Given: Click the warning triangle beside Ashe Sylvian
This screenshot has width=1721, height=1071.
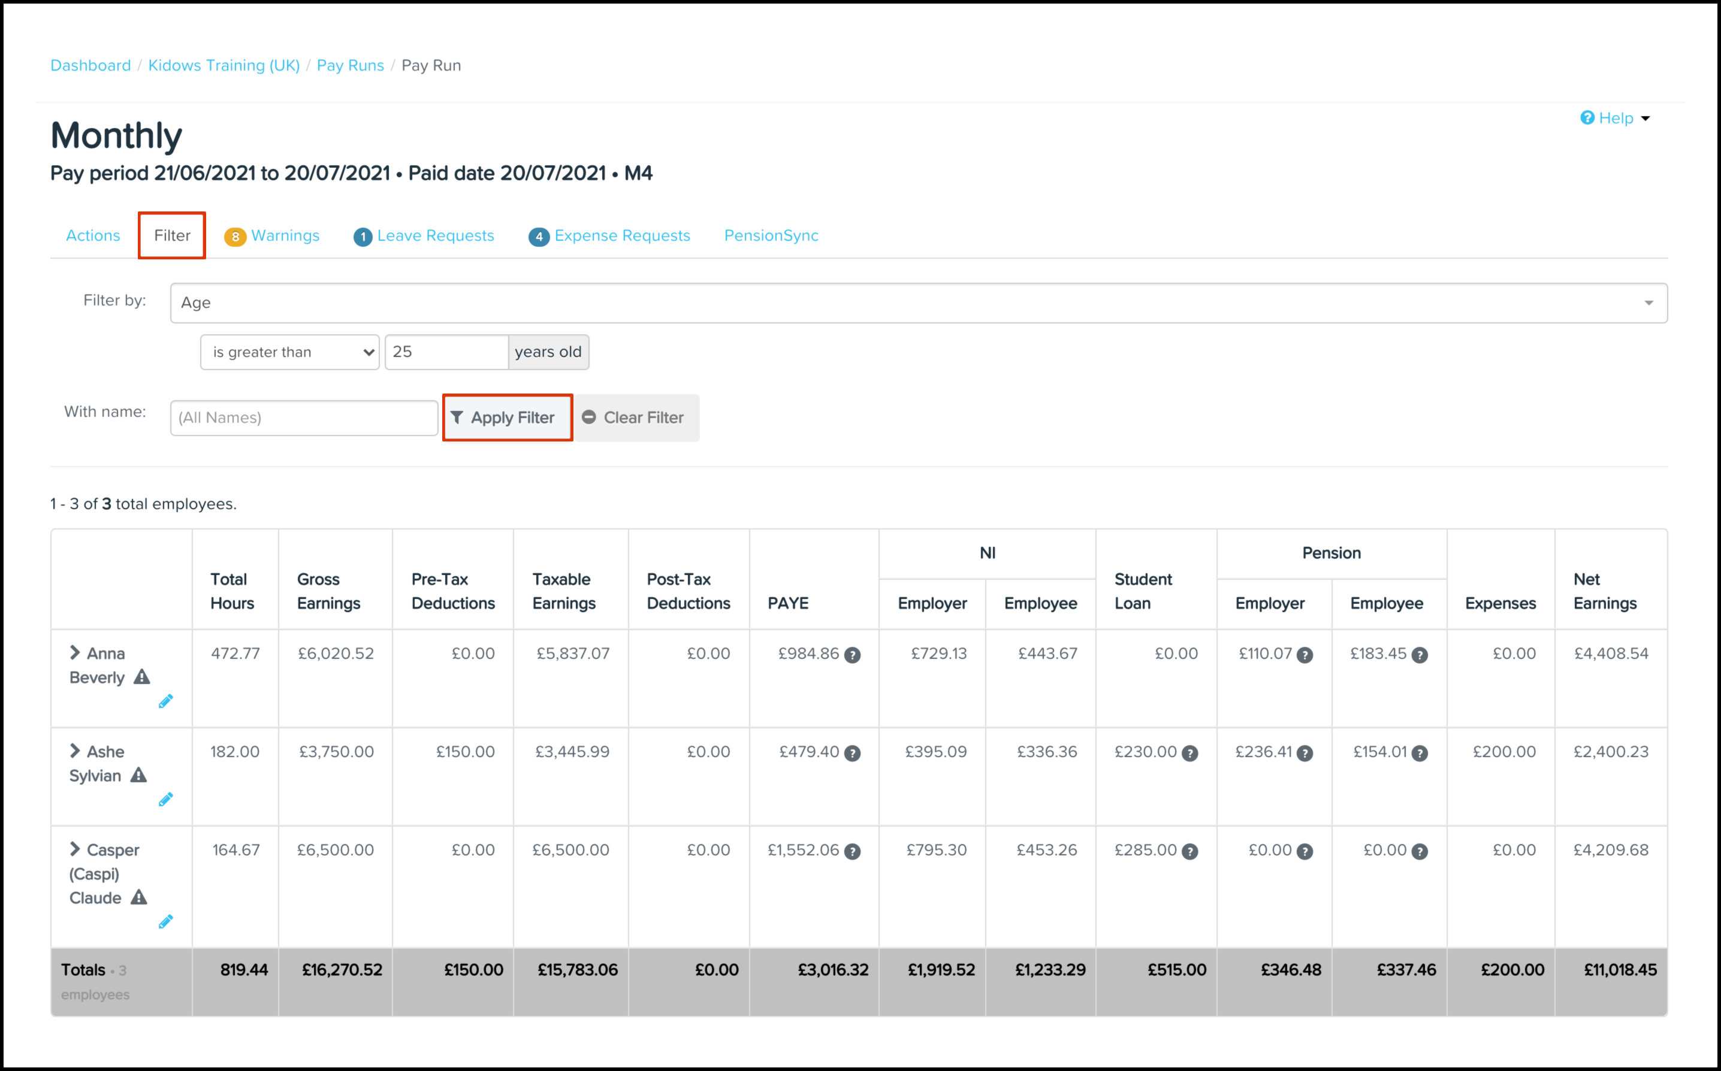Looking at the screenshot, I should [139, 775].
